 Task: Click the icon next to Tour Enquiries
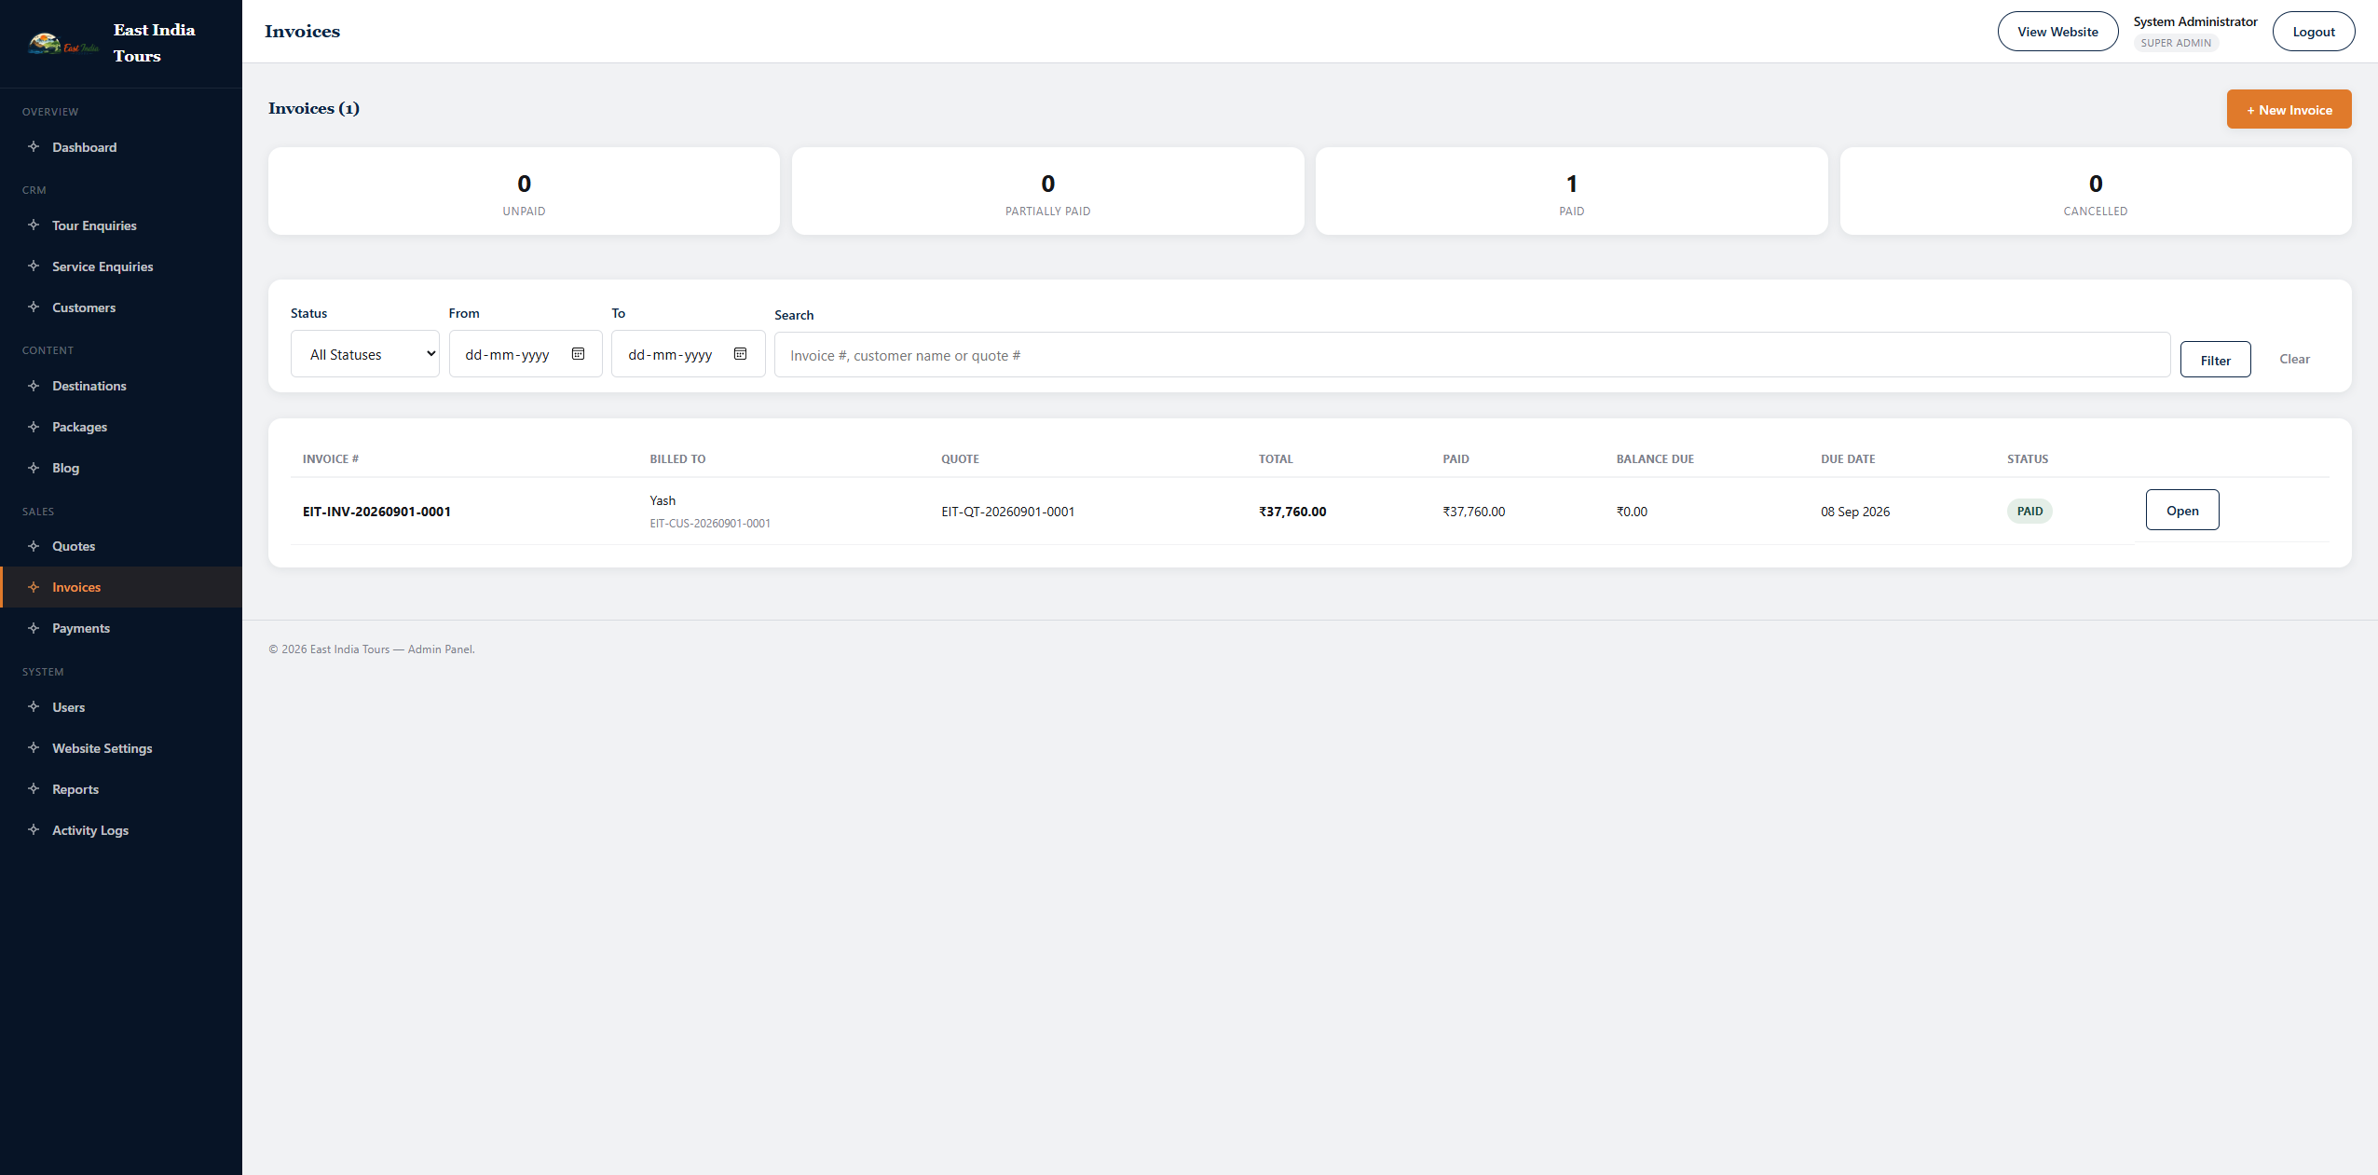pyautogui.click(x=34, y=225)
